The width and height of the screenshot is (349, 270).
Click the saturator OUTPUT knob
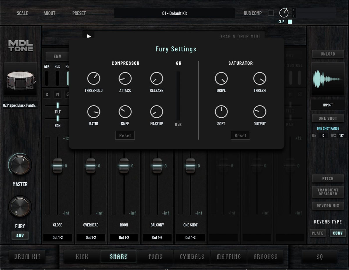tap(260, 112)
